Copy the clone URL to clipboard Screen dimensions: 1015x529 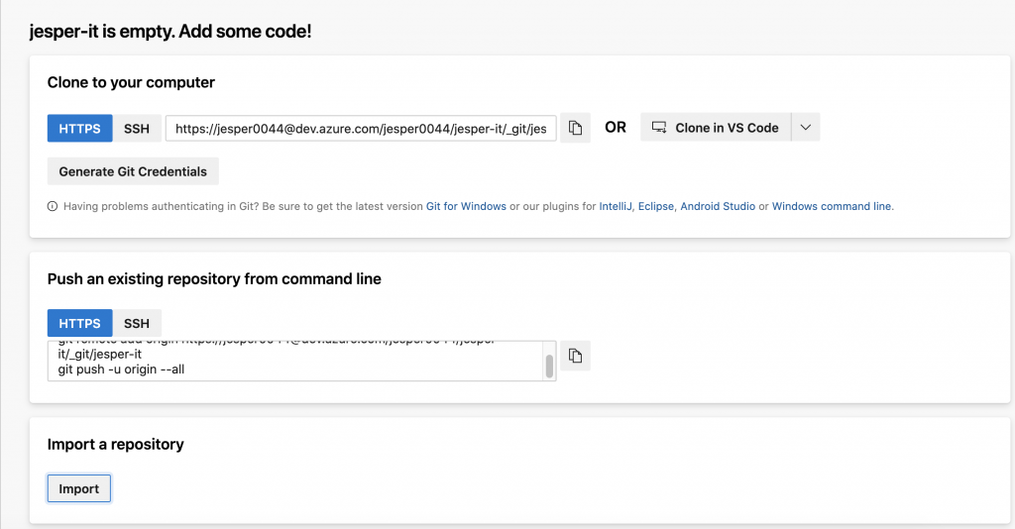(x=575, y=128)
